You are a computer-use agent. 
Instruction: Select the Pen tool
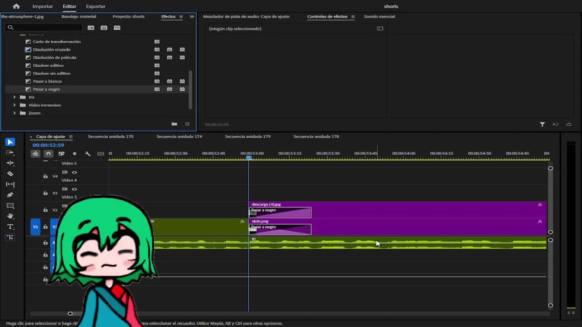[10, 195]
